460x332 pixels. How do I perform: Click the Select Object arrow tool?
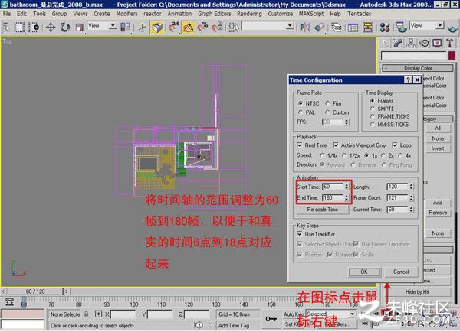tap(6, 28)
